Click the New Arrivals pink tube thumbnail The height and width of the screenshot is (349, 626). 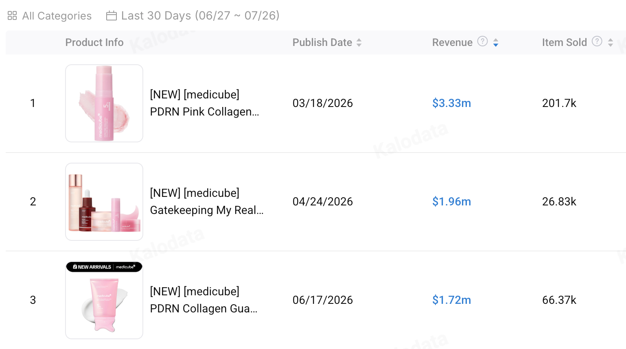point(104,300)
